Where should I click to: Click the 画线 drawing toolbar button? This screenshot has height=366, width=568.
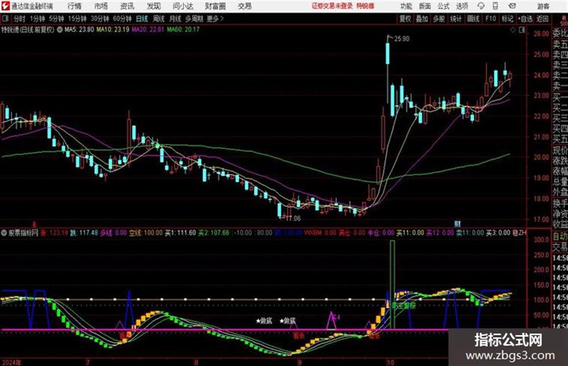(x=473, y=19)
